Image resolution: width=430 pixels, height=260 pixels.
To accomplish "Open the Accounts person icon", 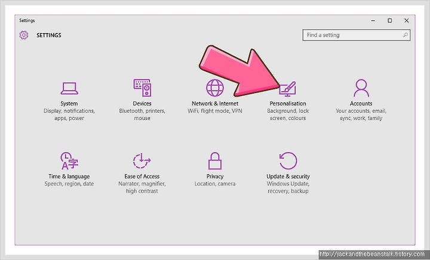I will coord(361,88).
